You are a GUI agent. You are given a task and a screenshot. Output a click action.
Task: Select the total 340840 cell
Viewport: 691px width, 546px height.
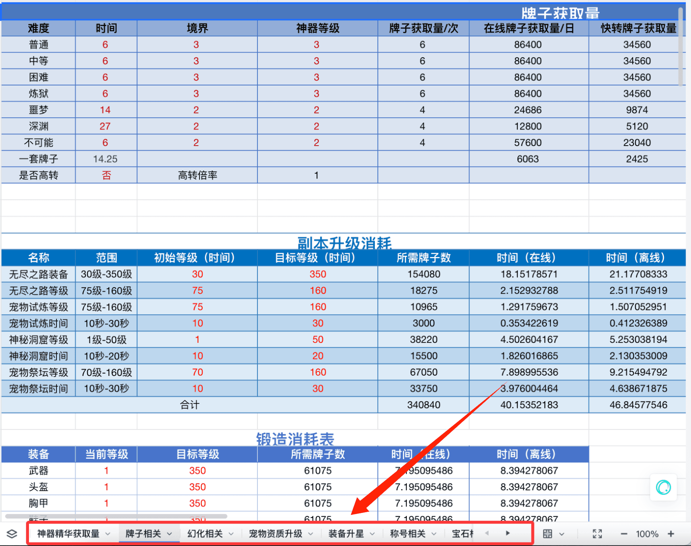(424, 405)
